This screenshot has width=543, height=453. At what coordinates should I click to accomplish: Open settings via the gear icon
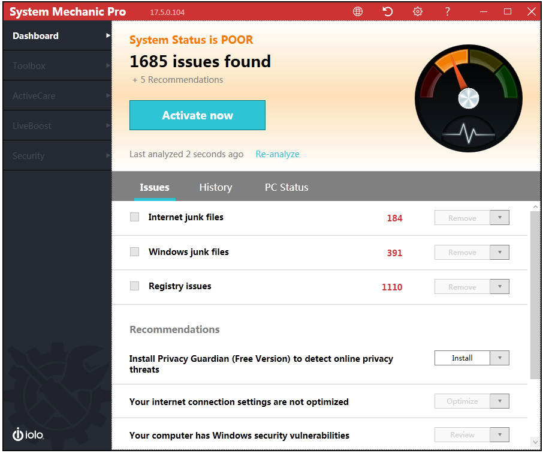click(x=418, y=11)
